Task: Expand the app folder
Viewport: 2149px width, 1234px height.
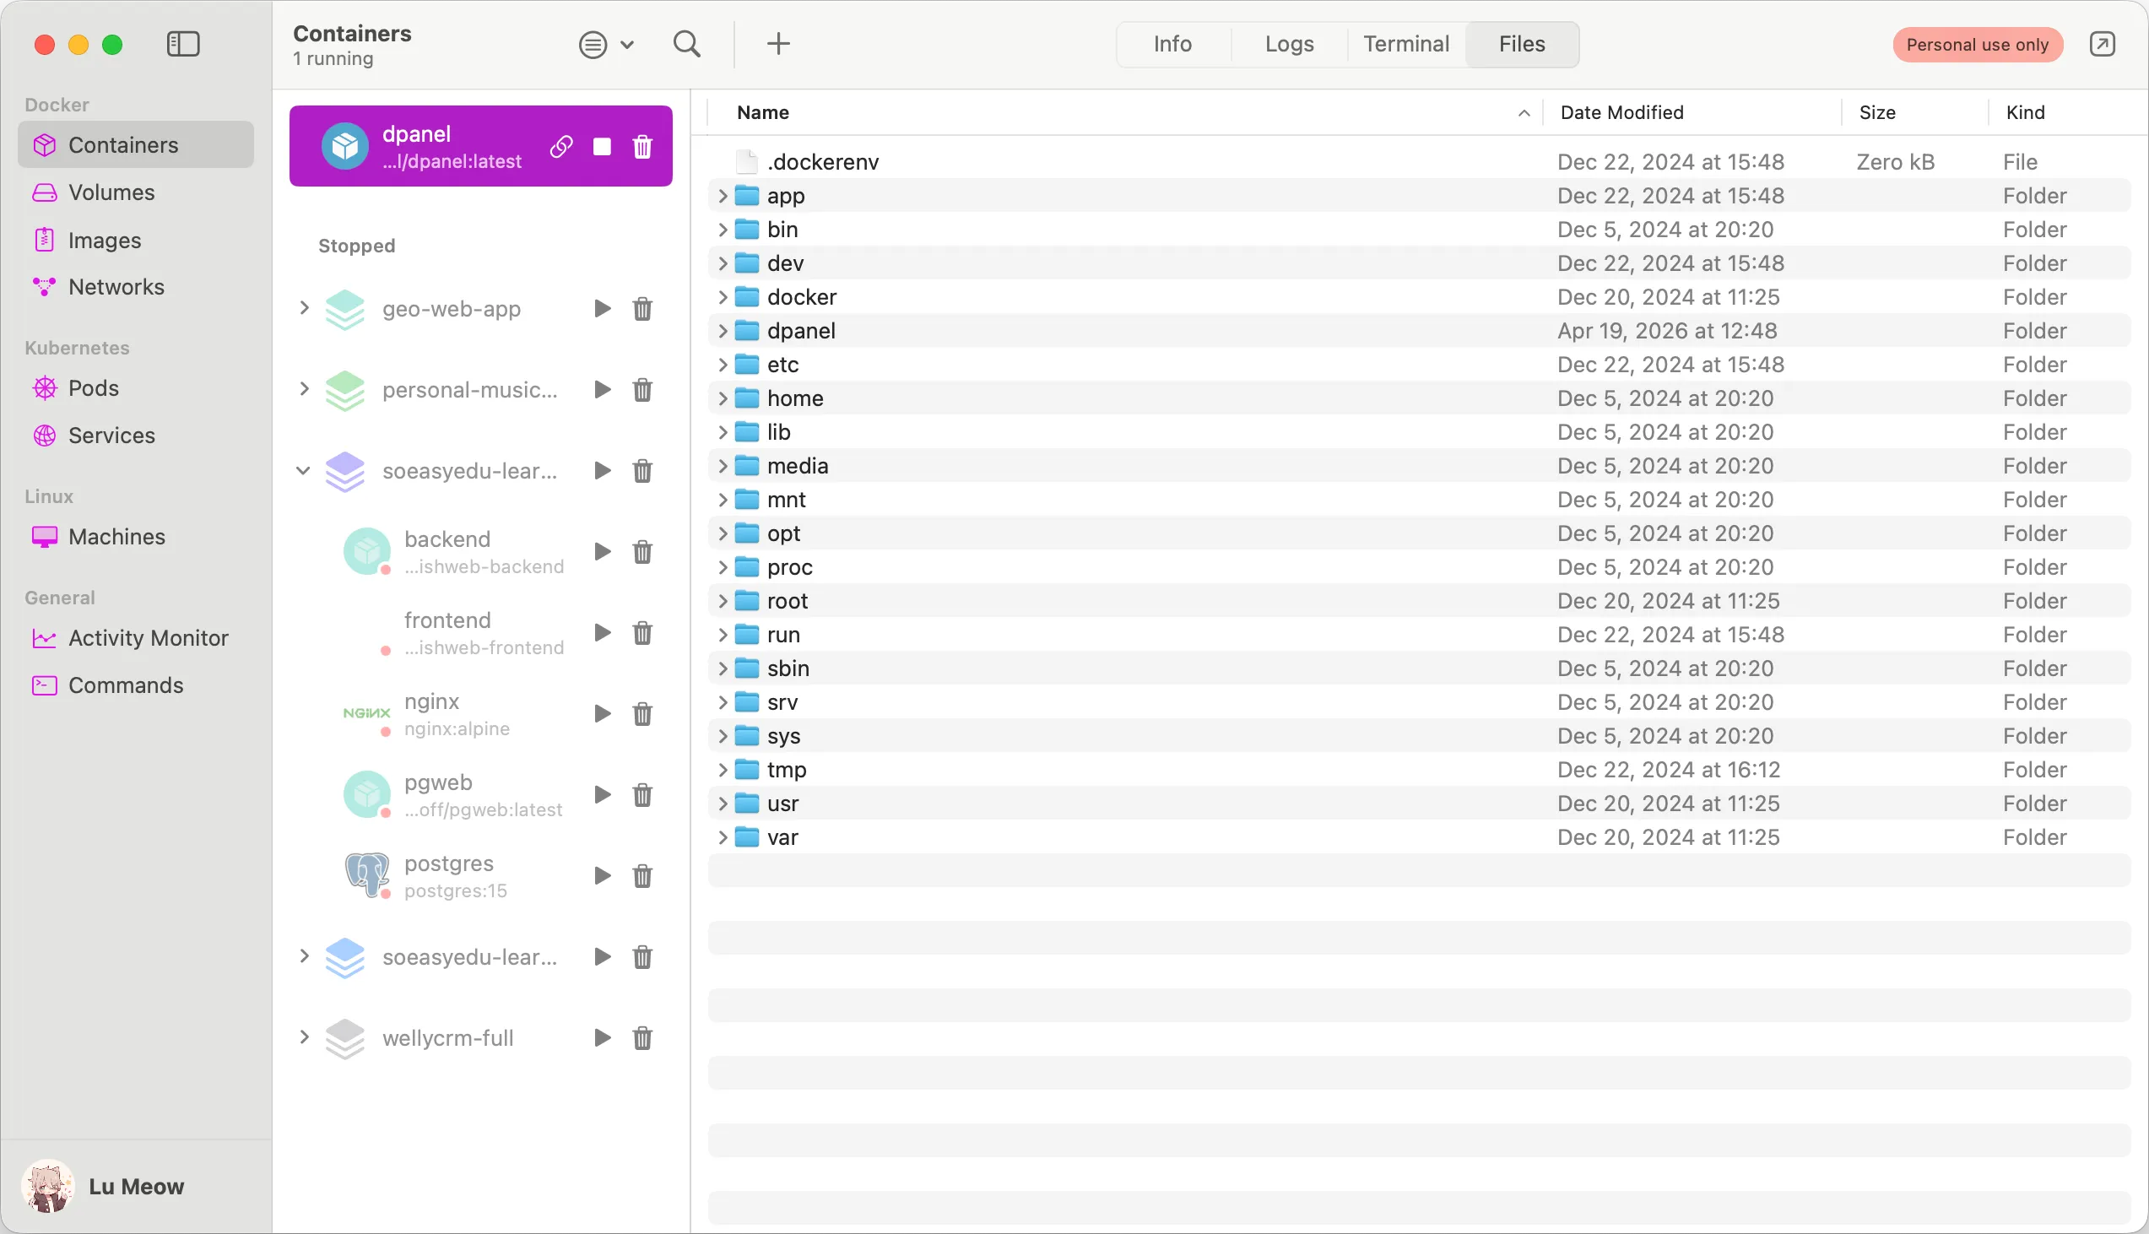Action: [x=723, y=196]
